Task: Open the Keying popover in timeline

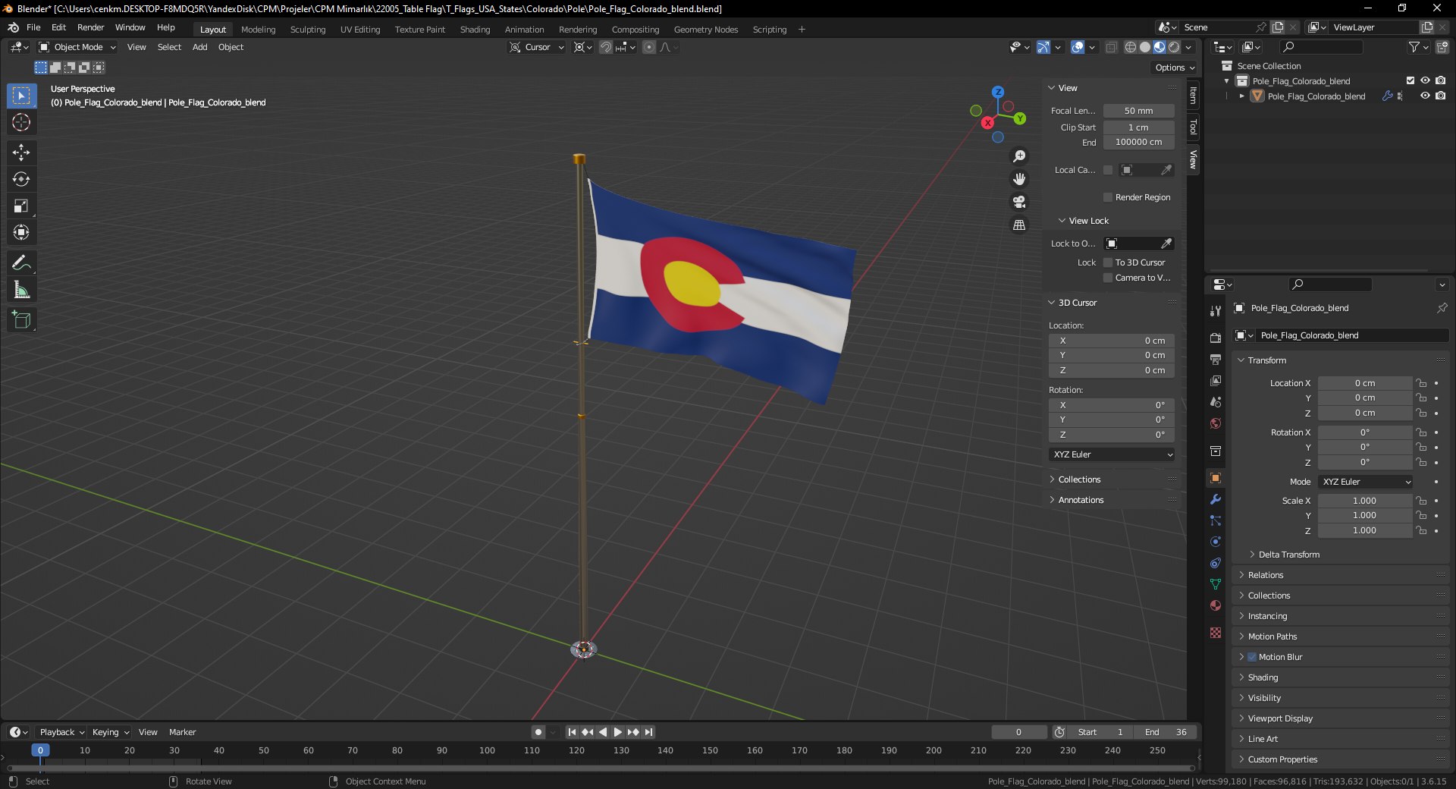Action: pyautogui.click(x=110, y=732)
